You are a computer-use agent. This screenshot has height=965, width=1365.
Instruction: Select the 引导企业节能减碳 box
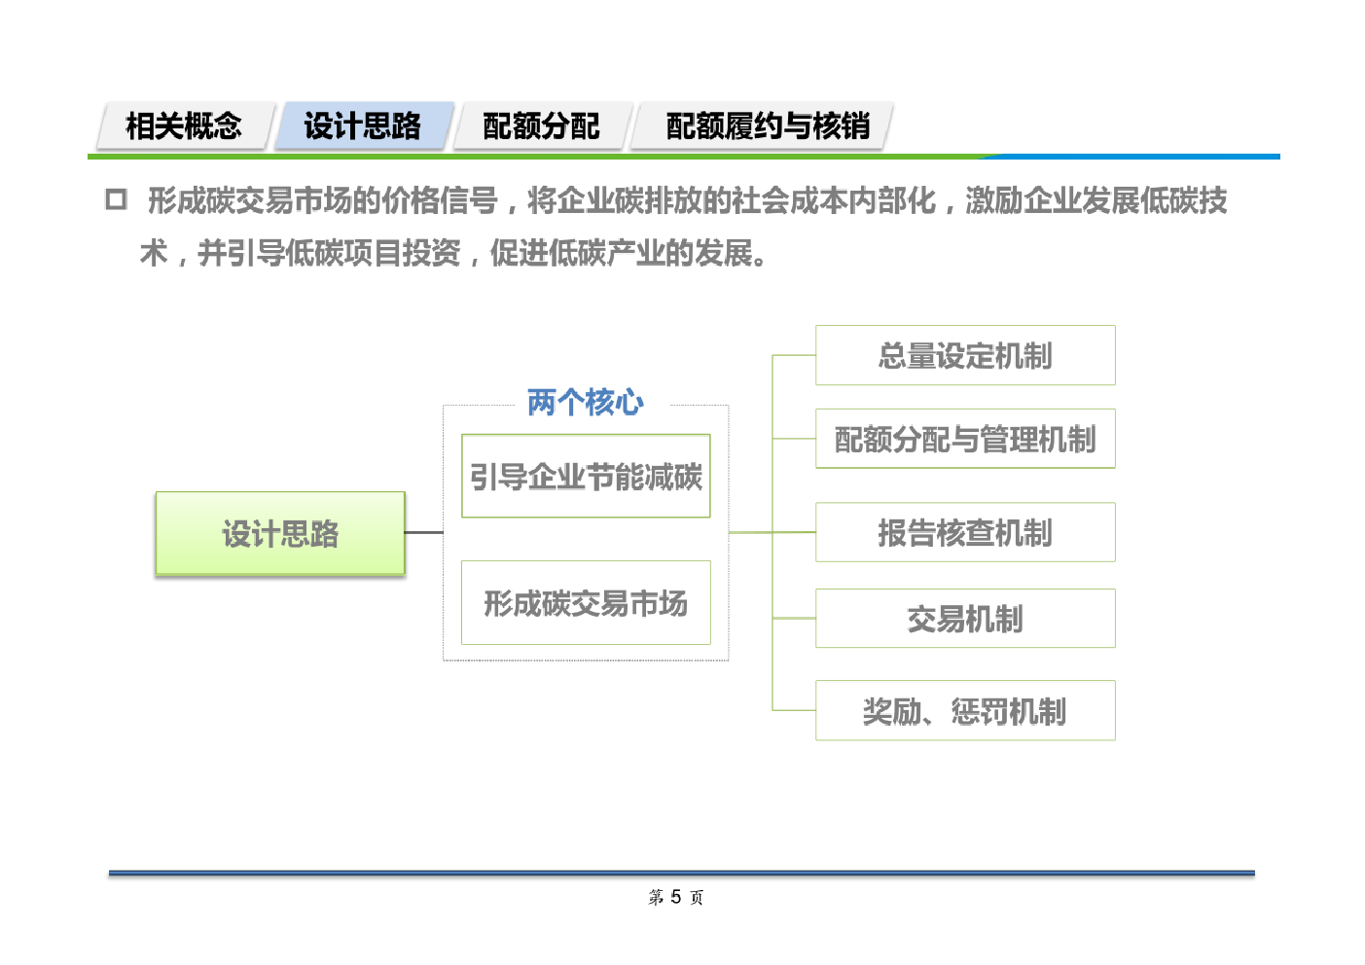pyautogui.click(x=586, y=477)
